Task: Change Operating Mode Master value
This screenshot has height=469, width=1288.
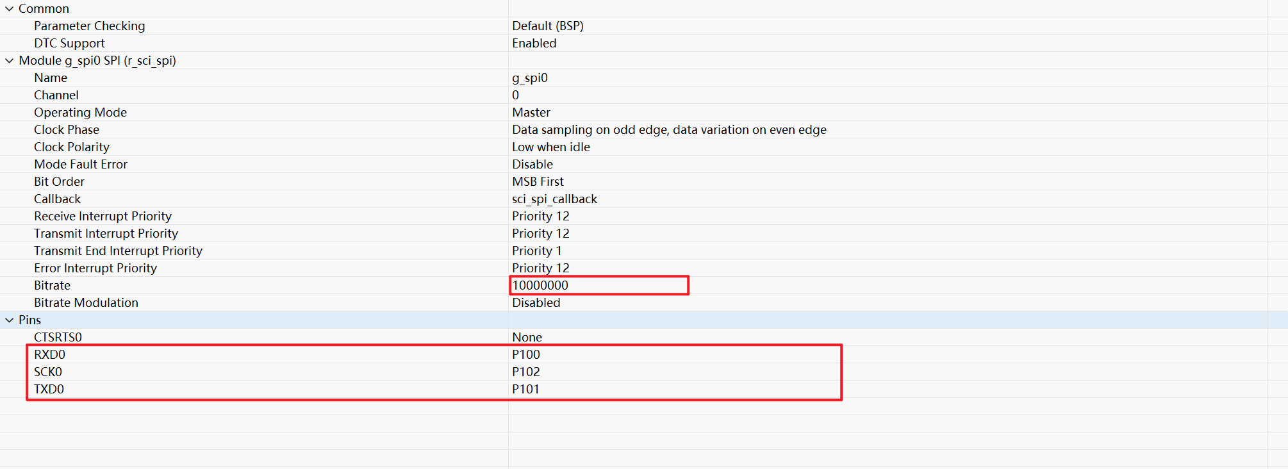Action: point(531,112)
